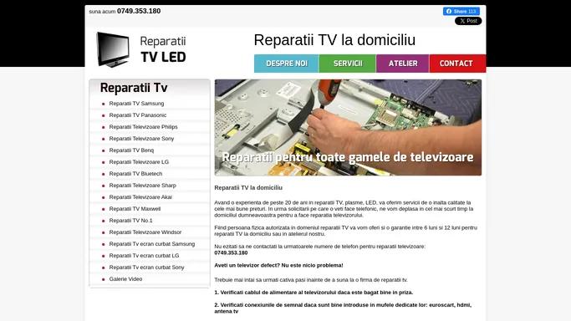Open Reparatii TV Maxwell link
Viewport: 571px width, 321px height.
(135, 208)
